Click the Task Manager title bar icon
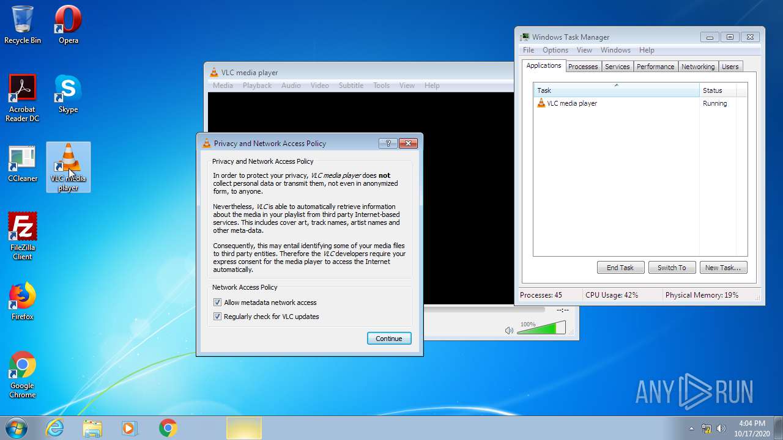Viewport: 783px width, 440px height. coord(525,37)
